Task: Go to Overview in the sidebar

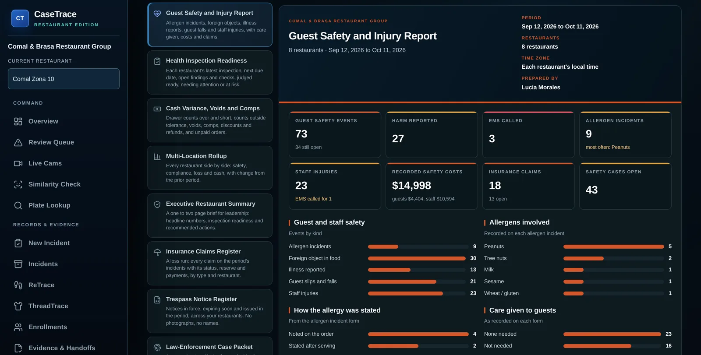Action: (x=64, y=121)
